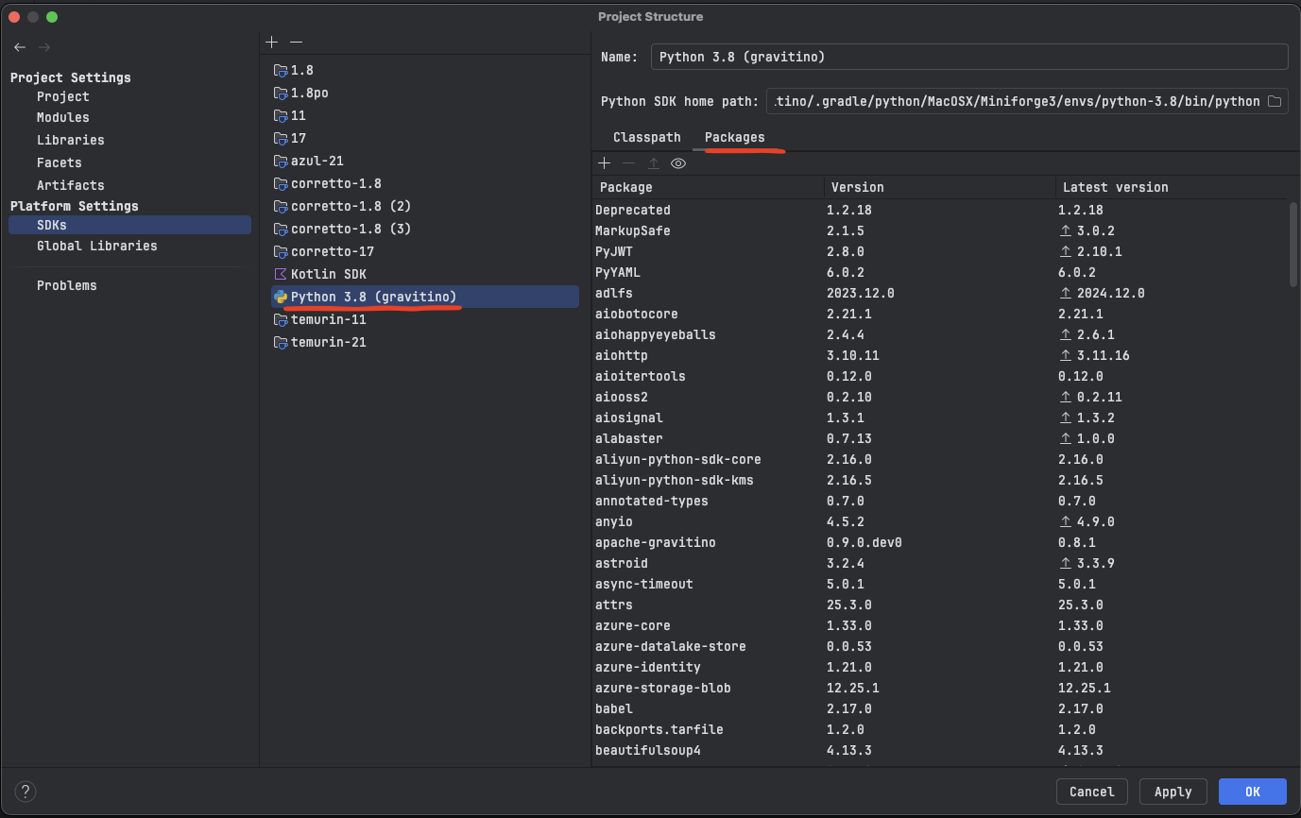Screen dimensions: 1301x818
Task: Confirm with the OK button
Action: (x=1253, y=792)
